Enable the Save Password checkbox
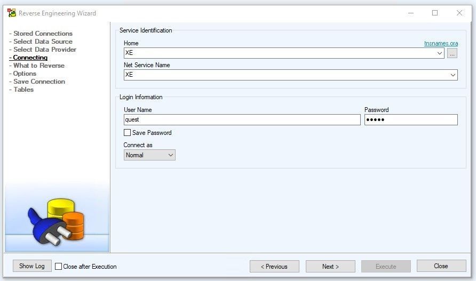Screen dimensions: 476x281 point(127,133)
